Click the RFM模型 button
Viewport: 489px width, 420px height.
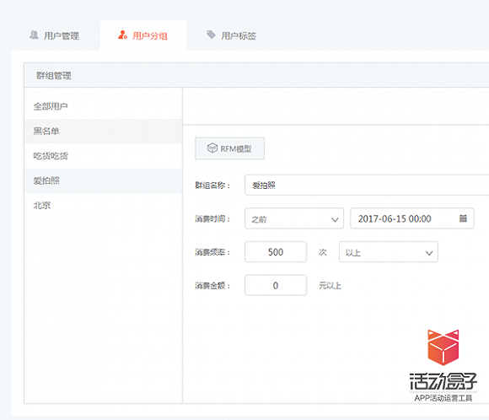[x=230, y=148]
